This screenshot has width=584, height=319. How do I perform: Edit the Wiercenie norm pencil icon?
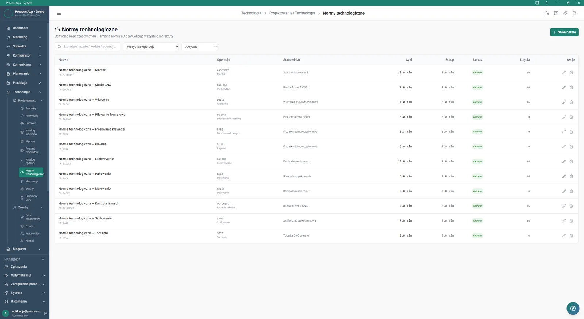tap(564, 102)
